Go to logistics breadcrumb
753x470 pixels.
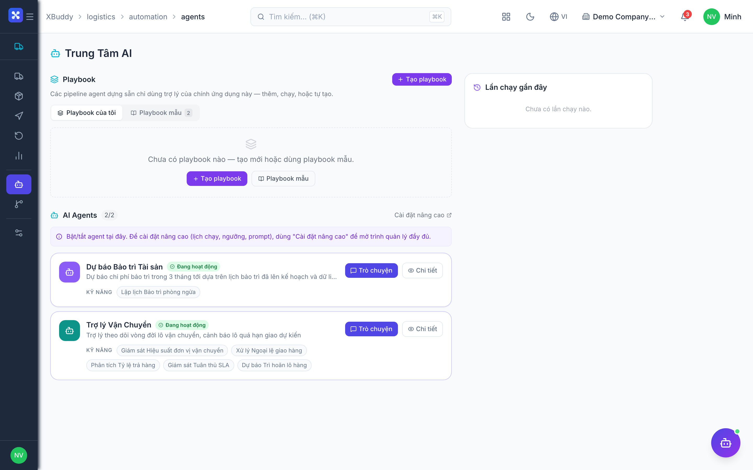tap(101, 16)
